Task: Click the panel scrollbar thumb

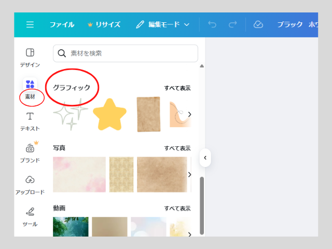Action: [202, 205]
